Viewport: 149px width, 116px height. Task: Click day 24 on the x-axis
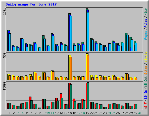109,113
